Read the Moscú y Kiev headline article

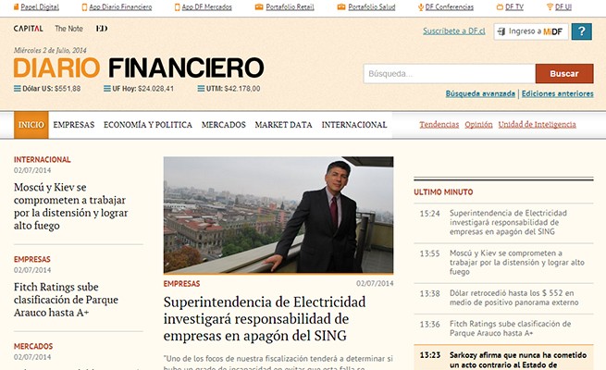pyautogui.click(x=70, y=206)
